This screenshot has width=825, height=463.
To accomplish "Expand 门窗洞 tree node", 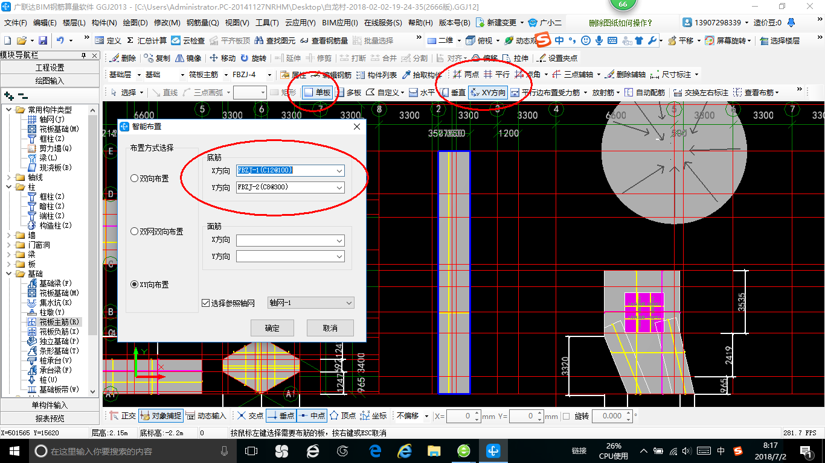I will click(x=8, y=245).
